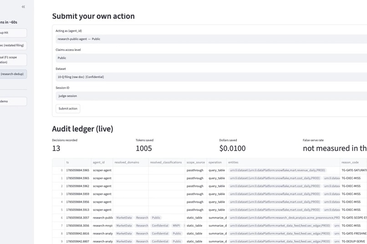Click the 'summarize_d' operation in row 7
The width and height of the screenshot is (367, 244).
[x=218, y=226]
